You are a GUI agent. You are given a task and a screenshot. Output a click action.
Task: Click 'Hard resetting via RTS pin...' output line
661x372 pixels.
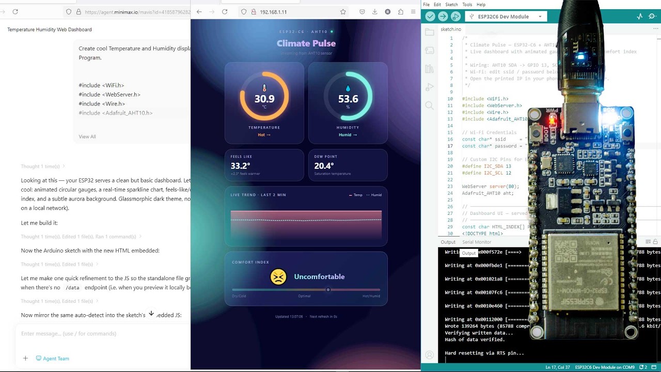pyautogui.click(x=484, y=353)
